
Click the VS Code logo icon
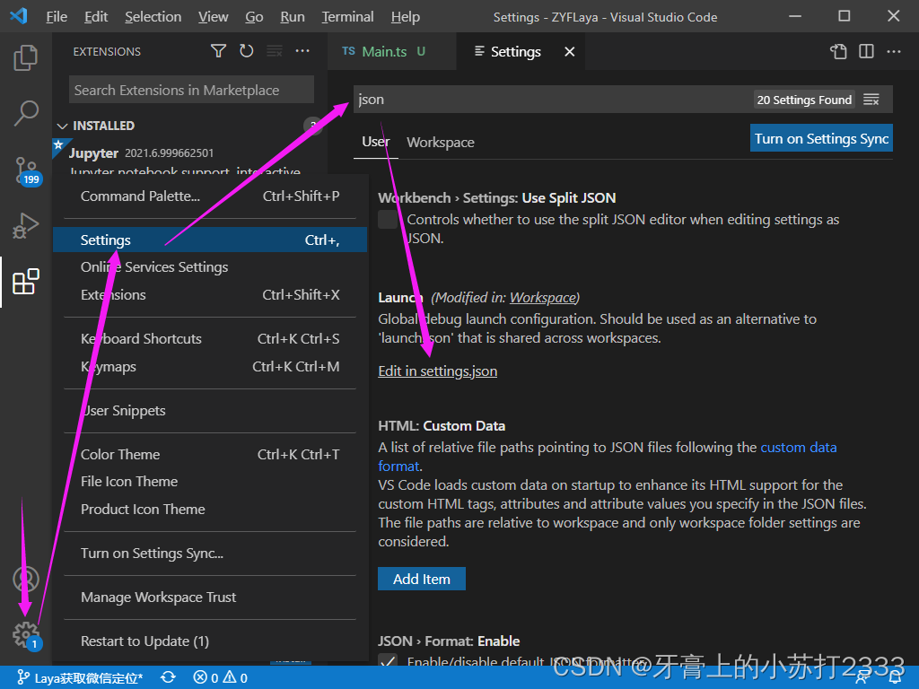tap(19, 16)
